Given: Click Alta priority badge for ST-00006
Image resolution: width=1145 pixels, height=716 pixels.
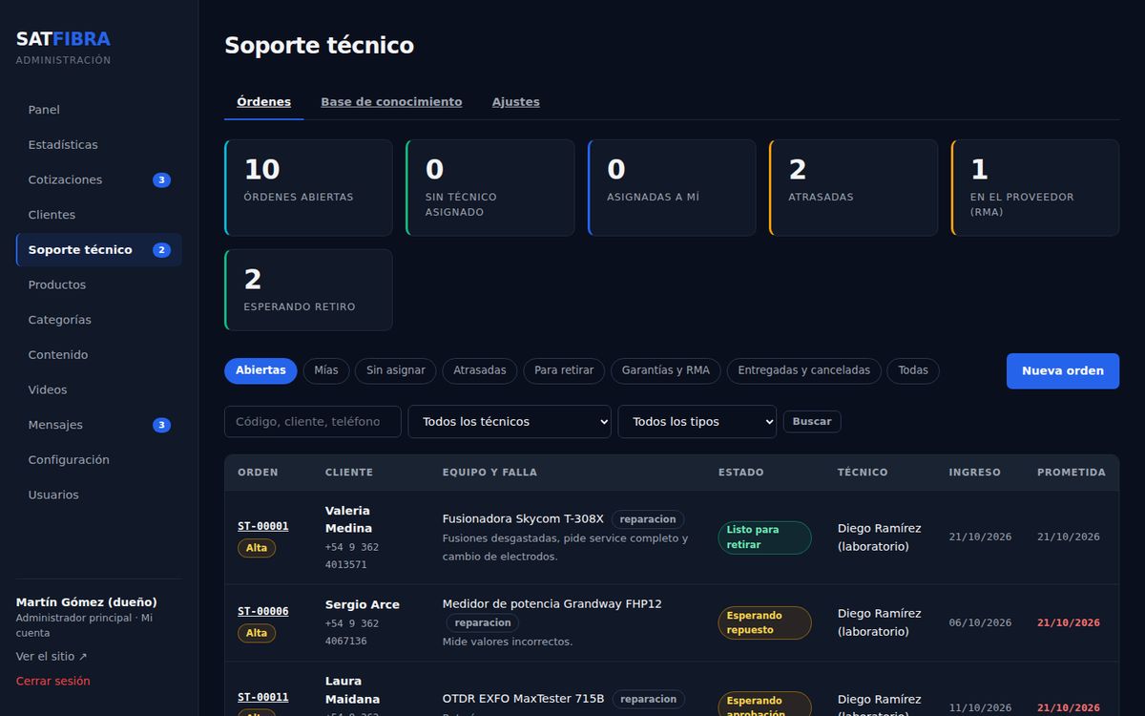Looking at the screenshot, I should [257, 633].
